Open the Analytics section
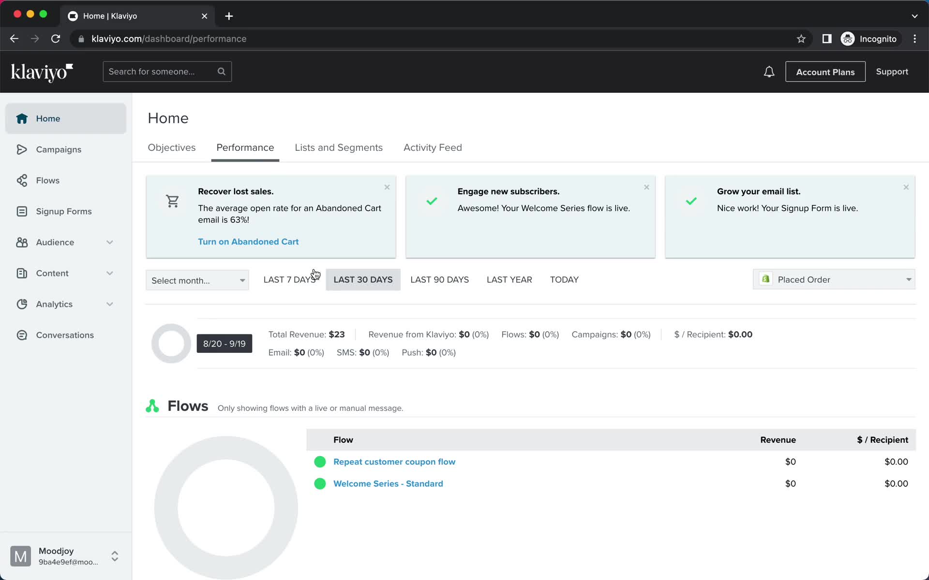This screenshot has height=580, width=929. [54, 304]
